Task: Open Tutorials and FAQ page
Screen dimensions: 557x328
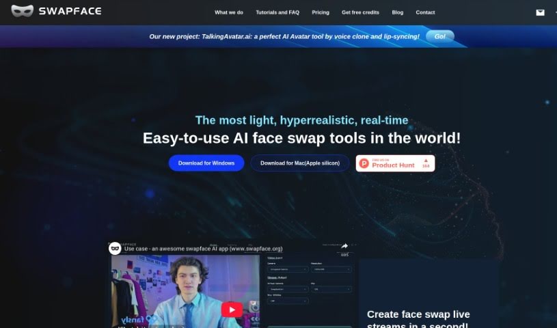Action: pos(277,12)
